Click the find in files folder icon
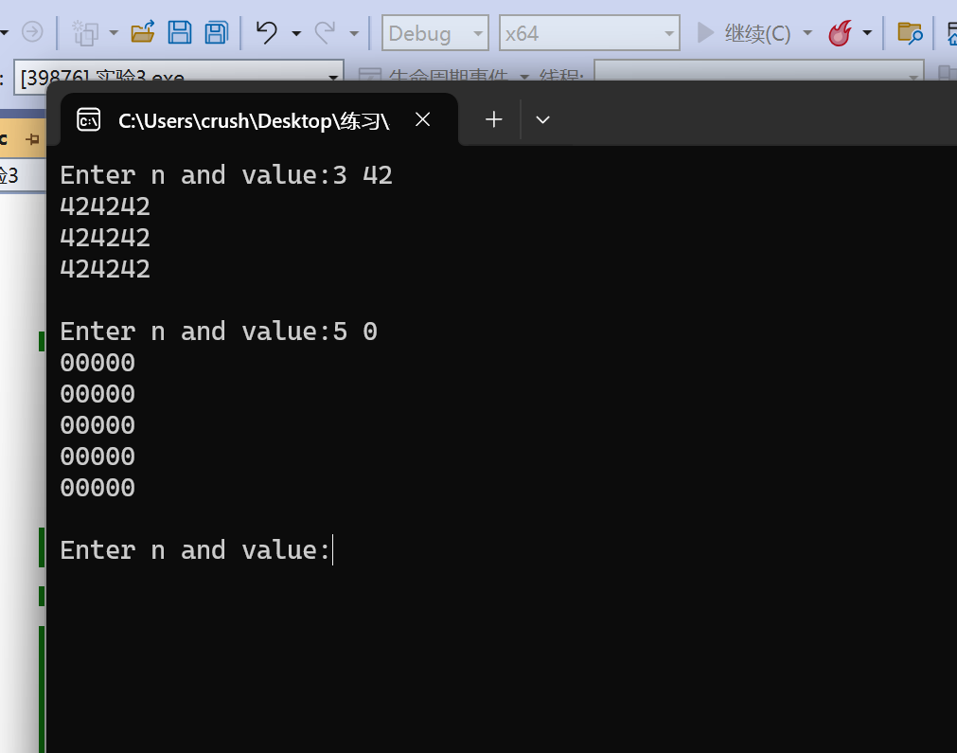Viewport: 957px width, 753px height. point(910,33)
